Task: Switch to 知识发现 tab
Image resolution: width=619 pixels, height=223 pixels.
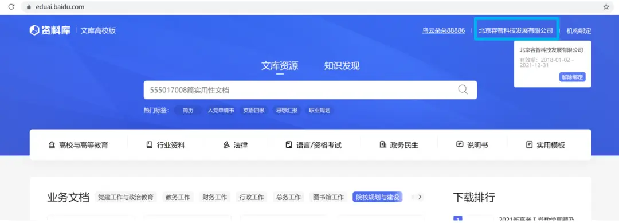Action: click(x=342, y=66)
